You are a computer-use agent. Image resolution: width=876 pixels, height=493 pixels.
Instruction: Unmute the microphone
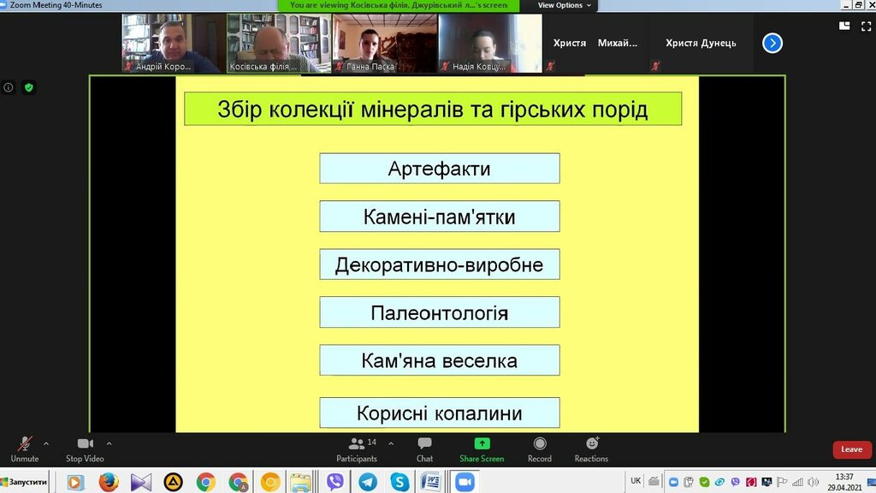(25, 448)
